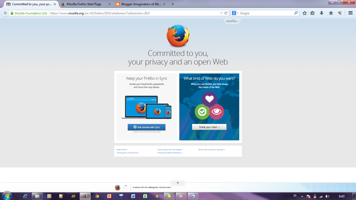356x200 pixels.
Task: Select the Committed to you tab
Action: click(x=31, y=4)
